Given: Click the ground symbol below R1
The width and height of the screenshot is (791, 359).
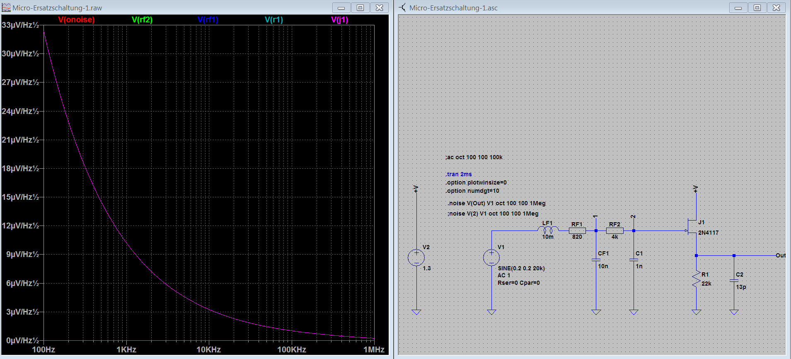Looking at the screenshot, I should pyautogui.click(x=696, y=312).
